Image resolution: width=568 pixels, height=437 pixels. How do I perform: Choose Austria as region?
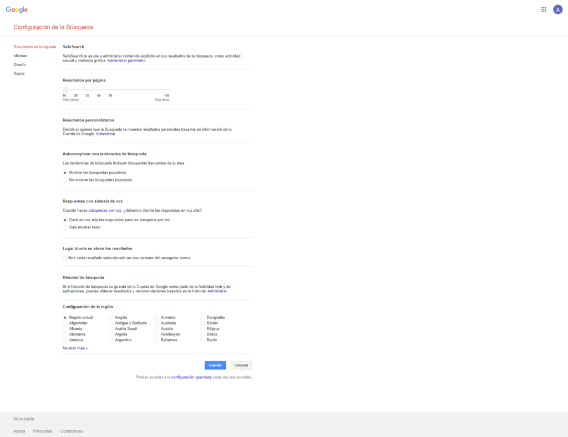click(156, 329)
